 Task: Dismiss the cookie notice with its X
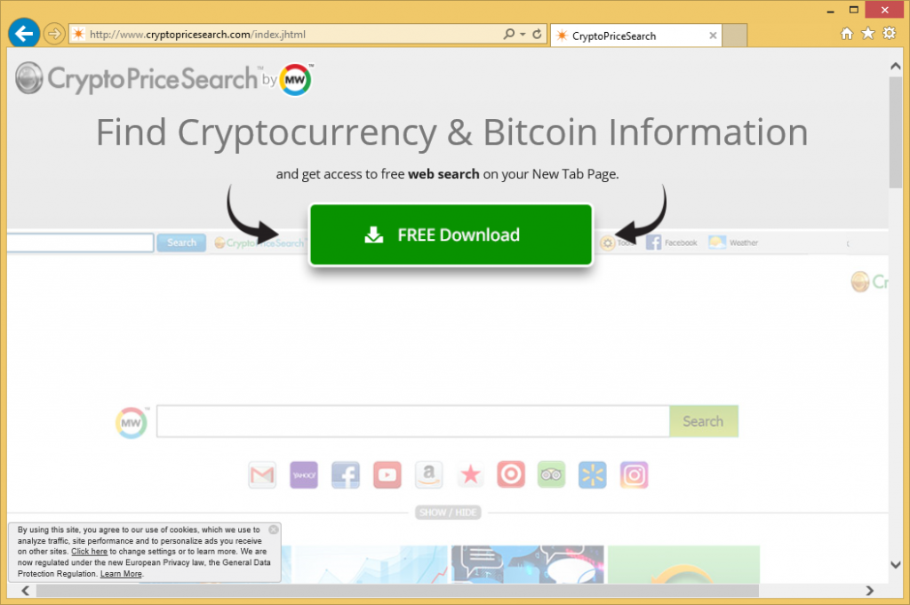pos(274,529)
